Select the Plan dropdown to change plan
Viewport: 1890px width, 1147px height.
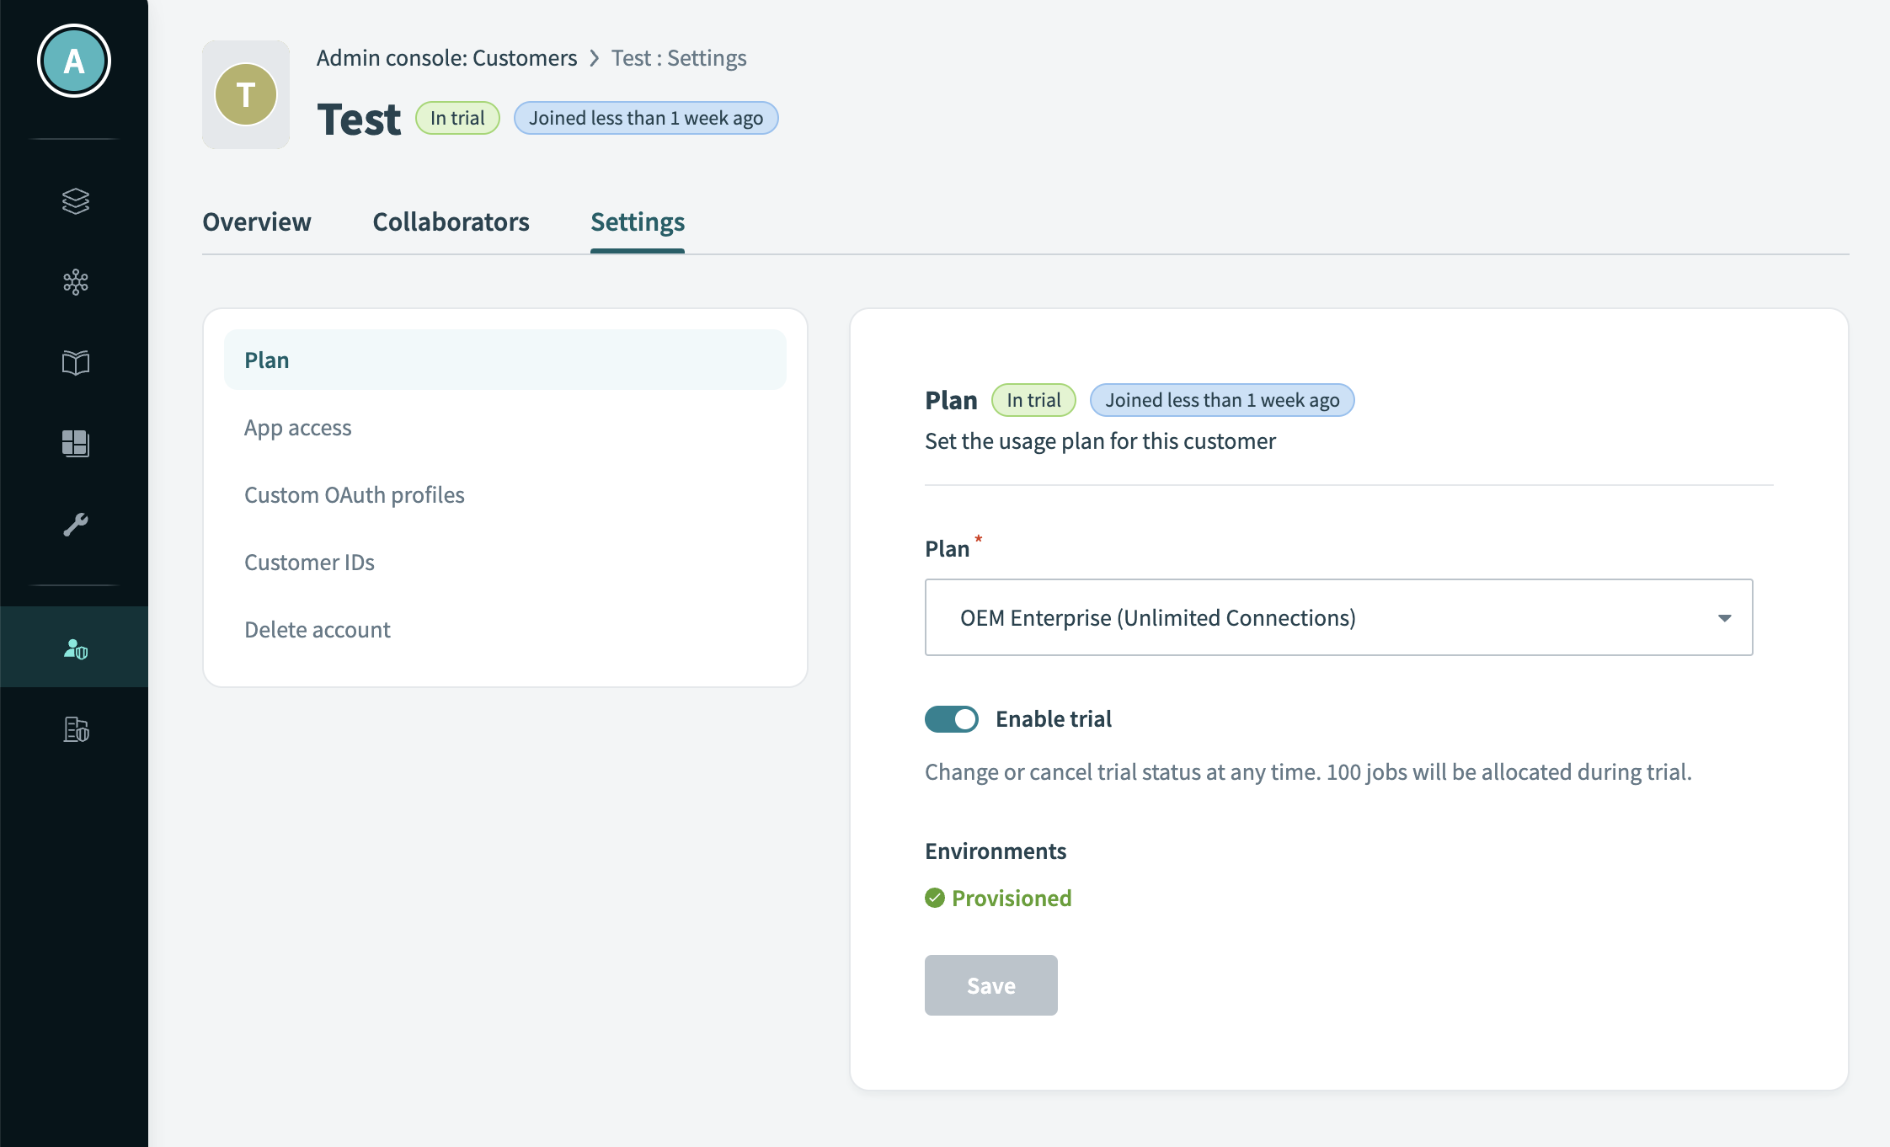tap(1337, 618)
